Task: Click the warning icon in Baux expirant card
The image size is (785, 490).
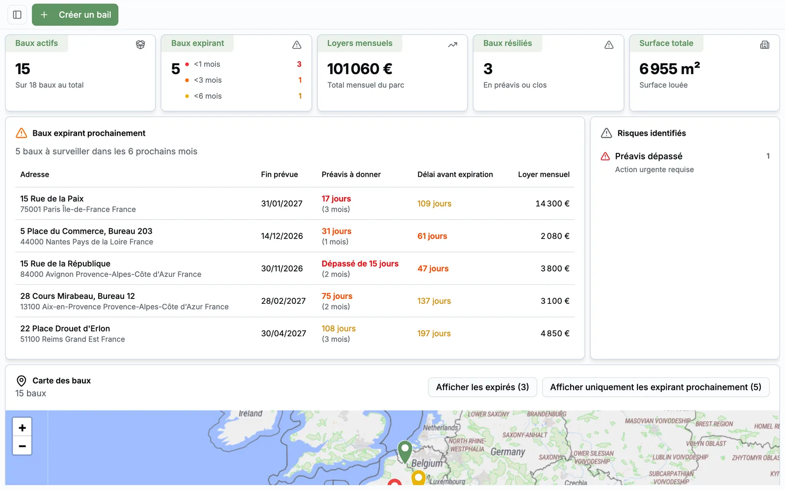Action: (x=297, y=45)
